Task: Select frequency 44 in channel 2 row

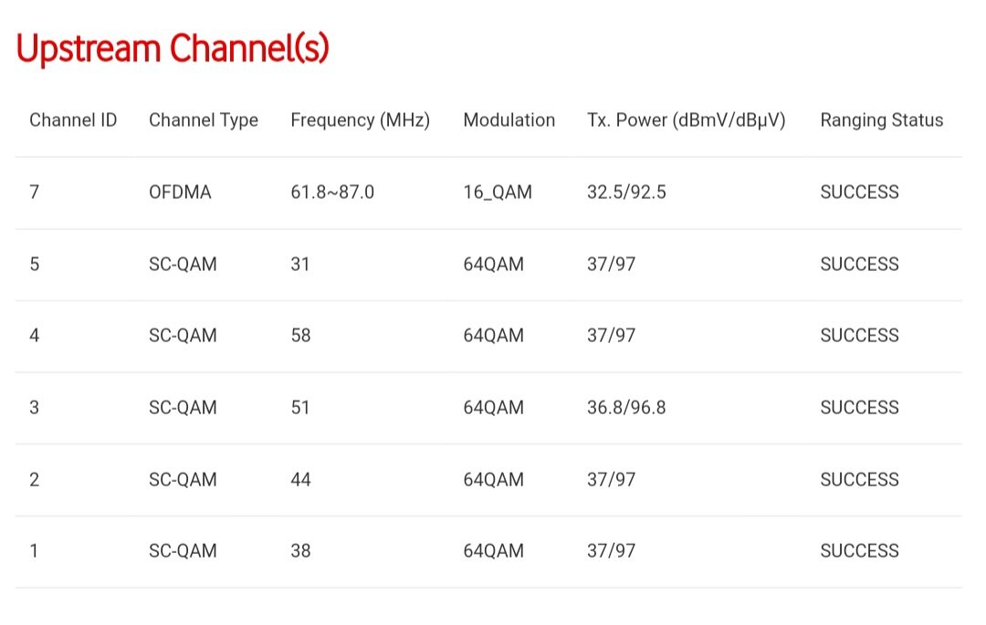Action: (x=300, y=480)
